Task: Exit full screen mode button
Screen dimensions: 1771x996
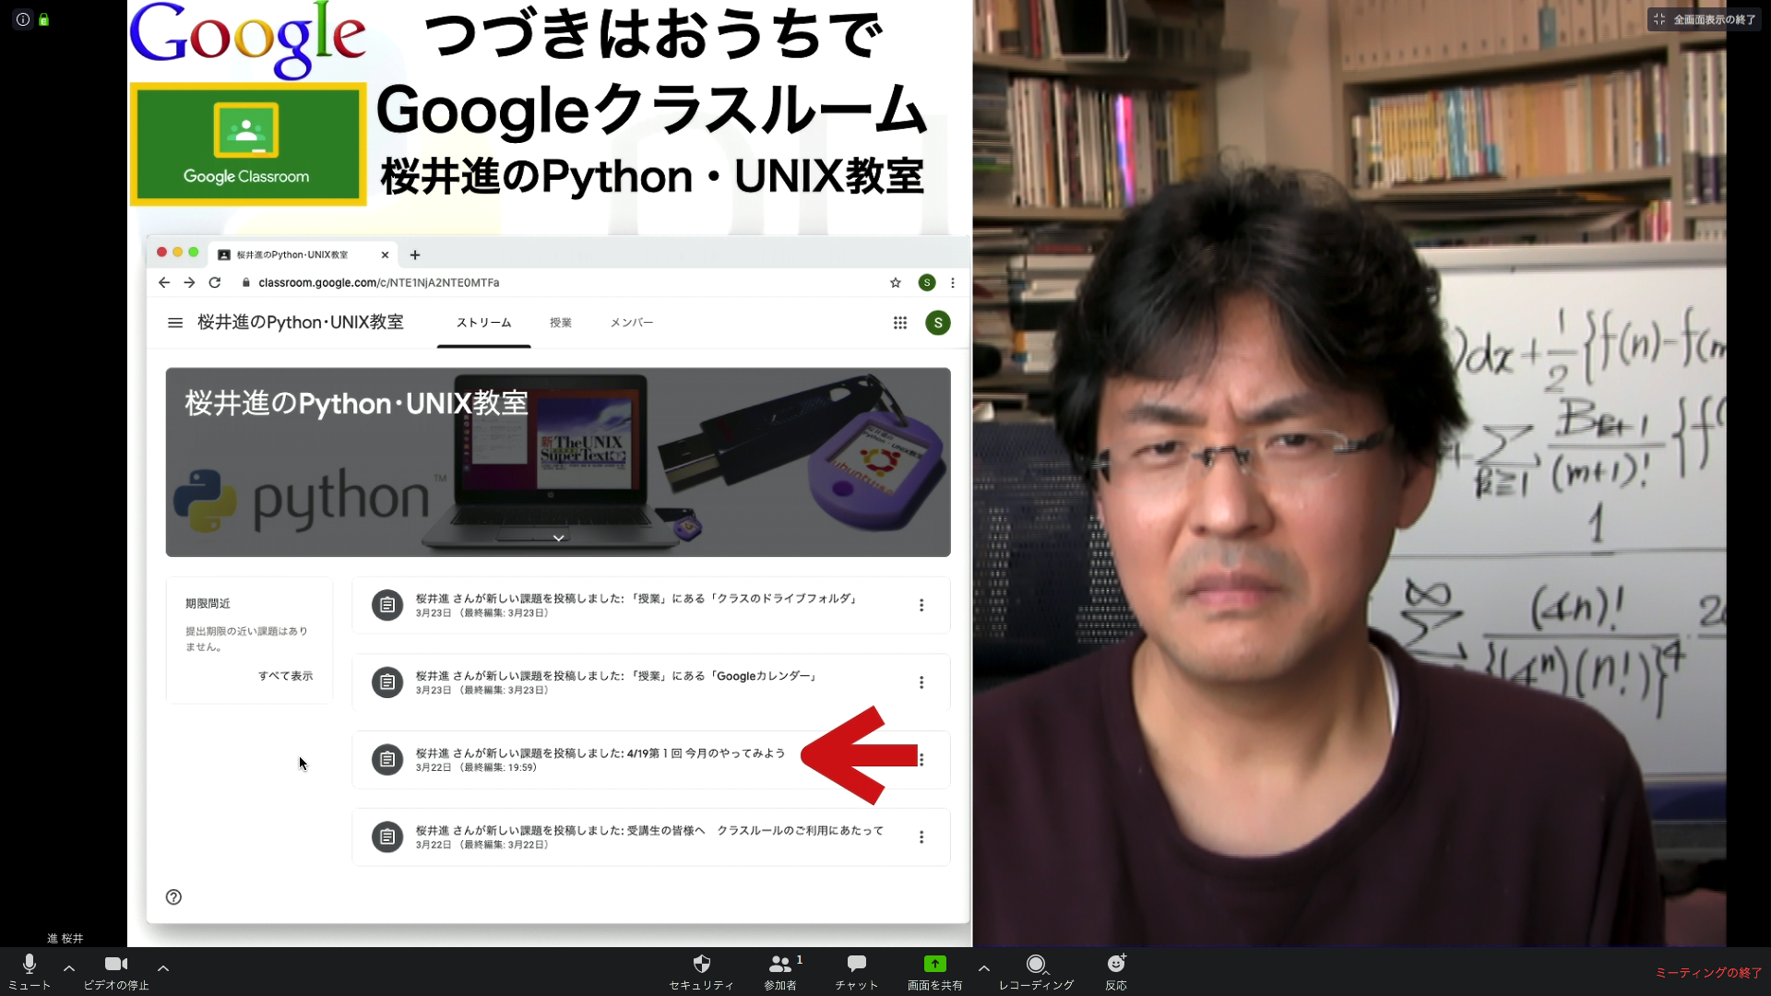Action: pos(1705,19)
